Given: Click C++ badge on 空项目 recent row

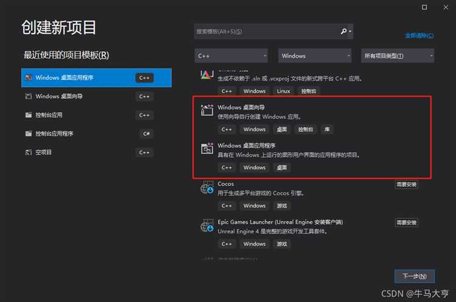Looking at the screenshot, I should 144,152.
